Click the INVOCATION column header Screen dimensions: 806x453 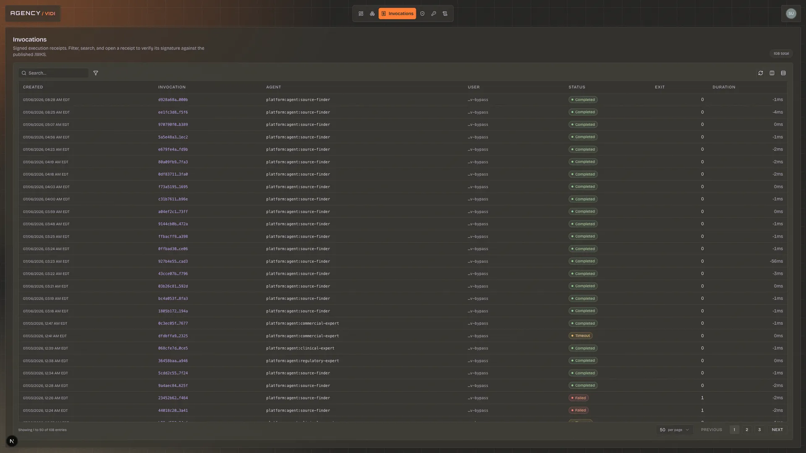tap(172, 87)
